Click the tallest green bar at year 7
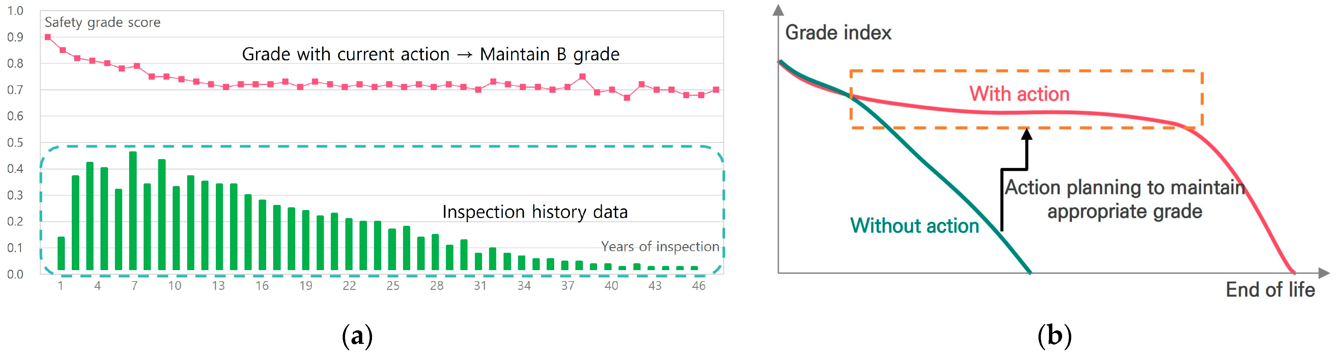 [133, 210]
